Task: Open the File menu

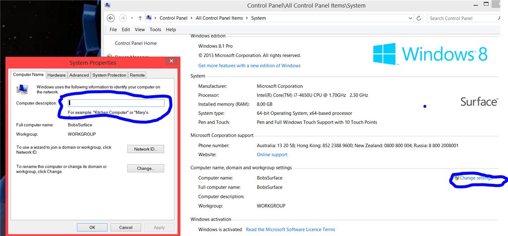Action: click(113, 29)
